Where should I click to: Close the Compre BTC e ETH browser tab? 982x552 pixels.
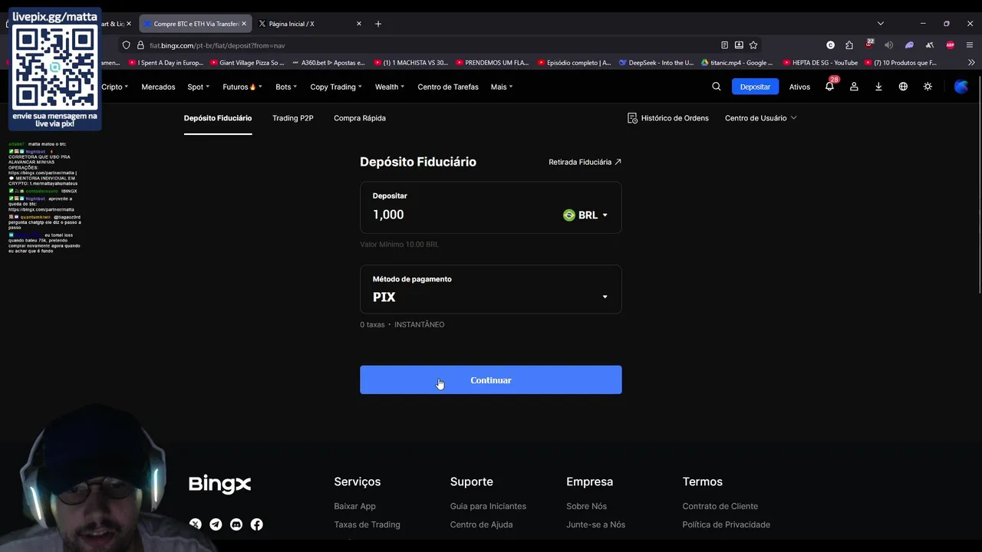click(244, 24)
